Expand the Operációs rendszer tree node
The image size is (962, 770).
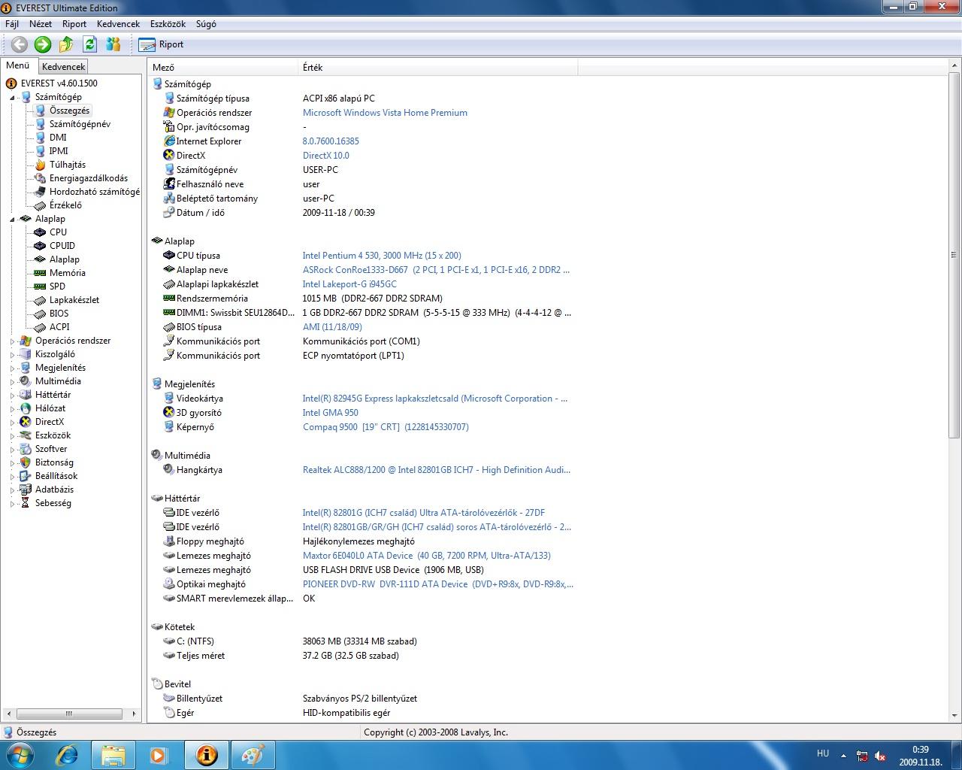coord(12,341)
